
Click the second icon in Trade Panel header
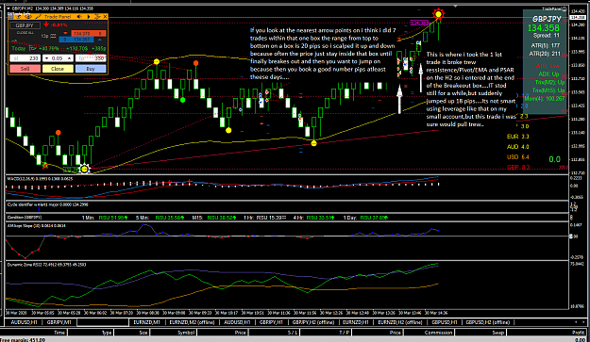19,17
